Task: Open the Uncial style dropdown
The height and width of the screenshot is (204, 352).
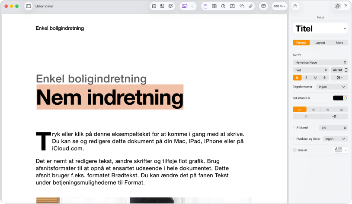Action: coord(341,150)
